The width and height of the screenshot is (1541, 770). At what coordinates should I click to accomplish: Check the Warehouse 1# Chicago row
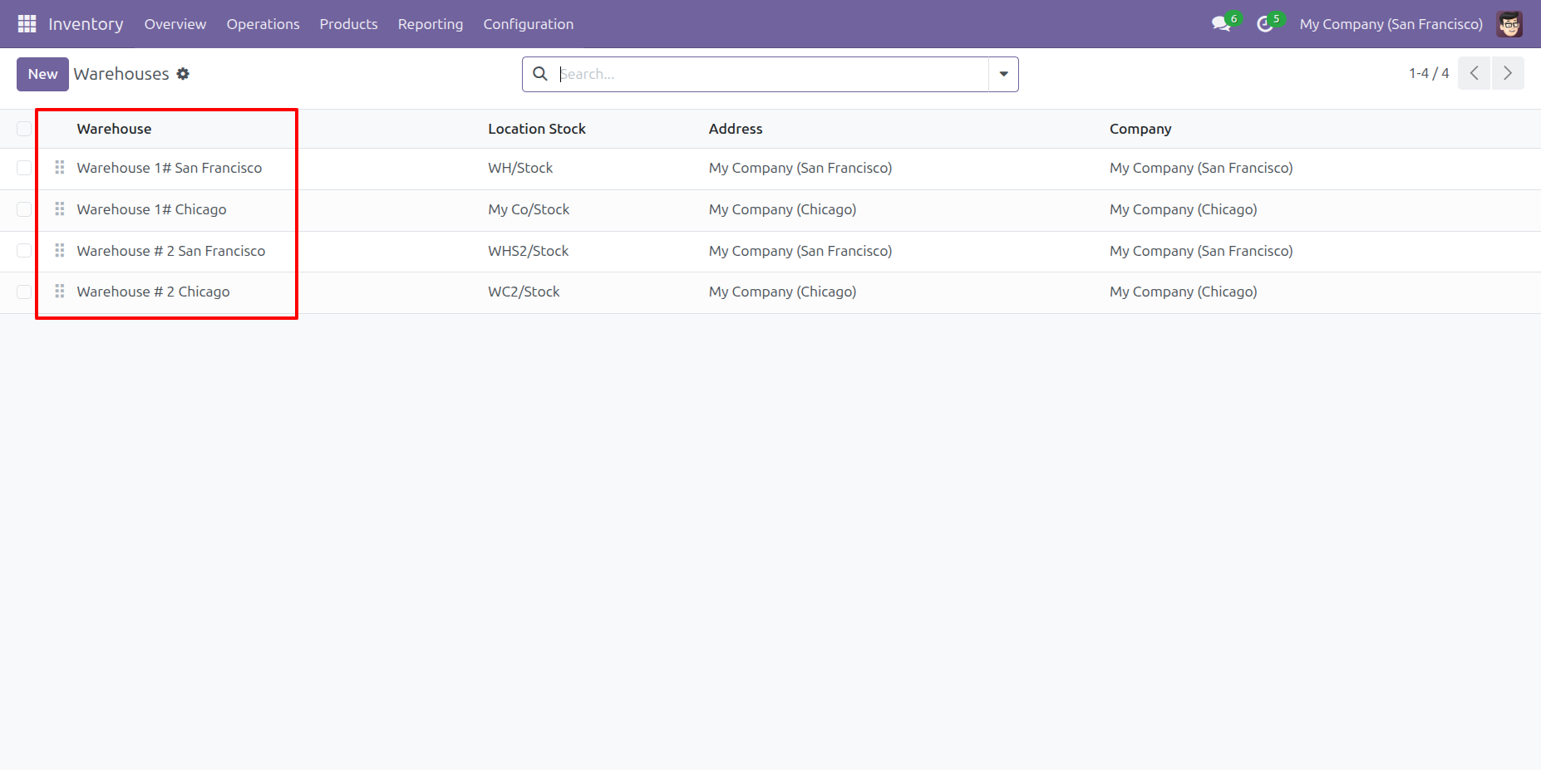point(24,209)
